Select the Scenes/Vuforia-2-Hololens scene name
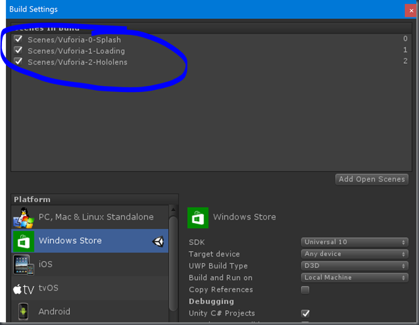The height and width of the screenshot is (325, 419). coord(77,62)
